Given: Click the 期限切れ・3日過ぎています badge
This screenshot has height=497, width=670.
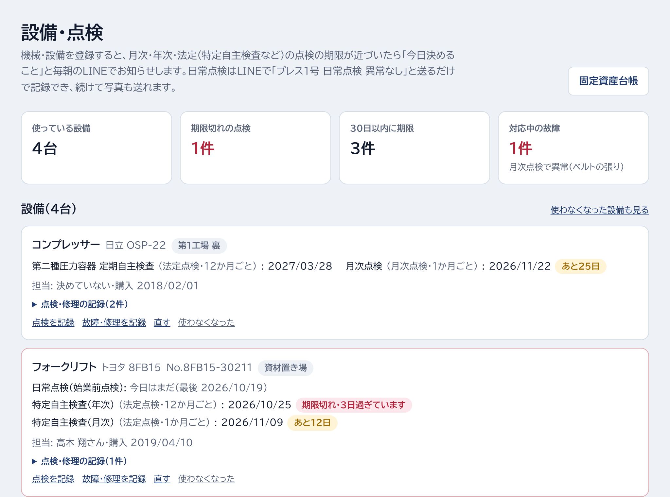Looking at the screenshot, I should pos(354,405).
